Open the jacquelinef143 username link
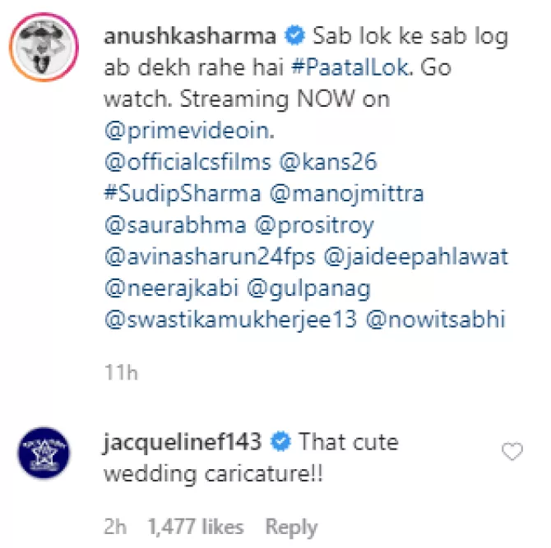551x548 pixels. 183,442
